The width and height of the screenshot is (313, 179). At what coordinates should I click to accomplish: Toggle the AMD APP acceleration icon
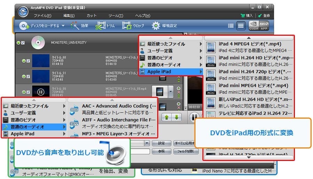tap(264, 26)
